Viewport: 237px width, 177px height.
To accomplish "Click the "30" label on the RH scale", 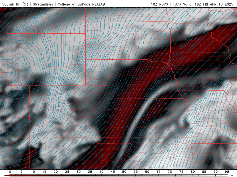I will click(x=79, y=172).
